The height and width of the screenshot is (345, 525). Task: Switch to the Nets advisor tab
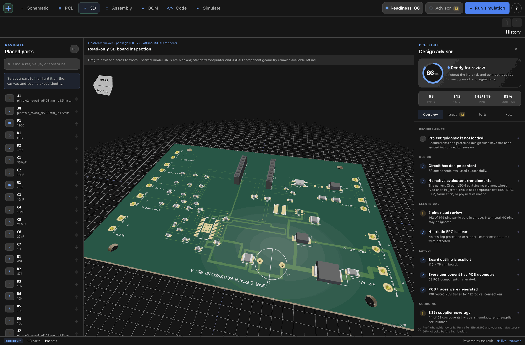click(x=509, y=115)
